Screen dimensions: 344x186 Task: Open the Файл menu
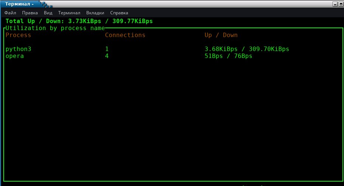pos(10,13)
